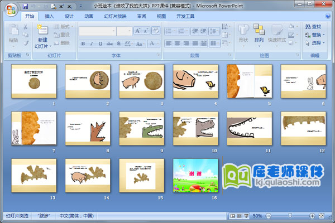Start slide show from status bar icon

point(246,216)
